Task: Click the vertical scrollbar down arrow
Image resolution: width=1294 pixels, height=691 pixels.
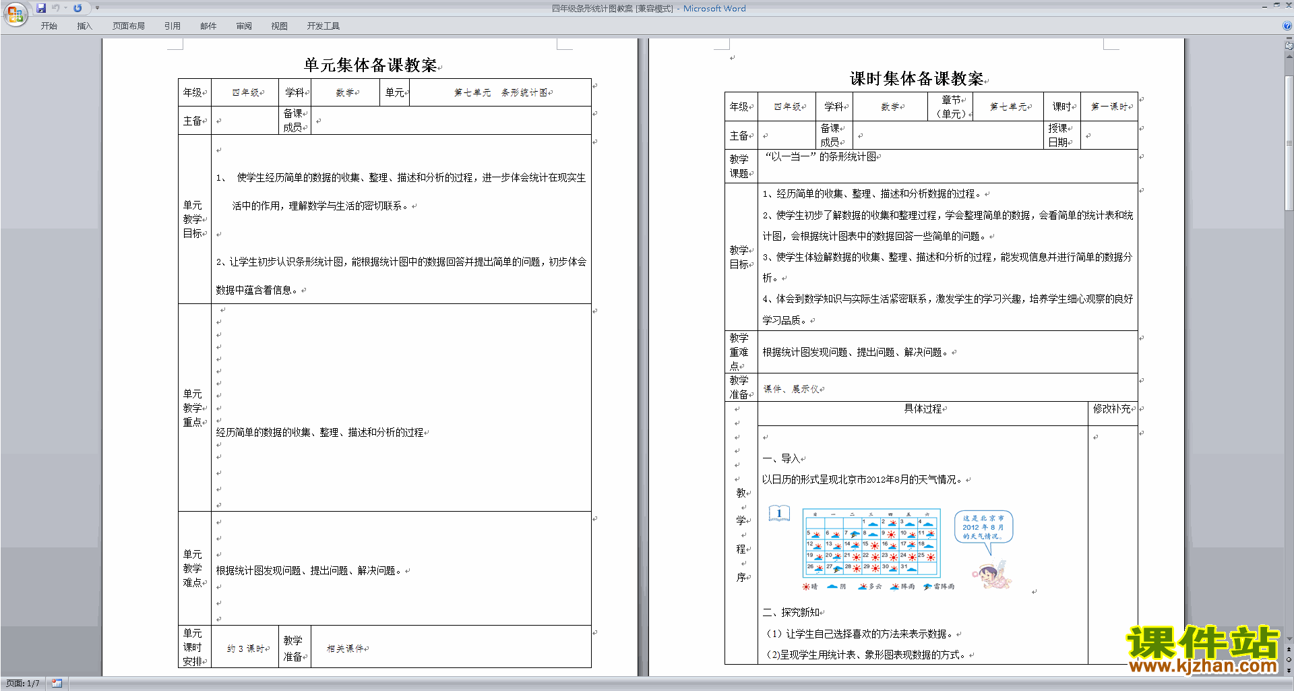Action: tap(1289, 639)
